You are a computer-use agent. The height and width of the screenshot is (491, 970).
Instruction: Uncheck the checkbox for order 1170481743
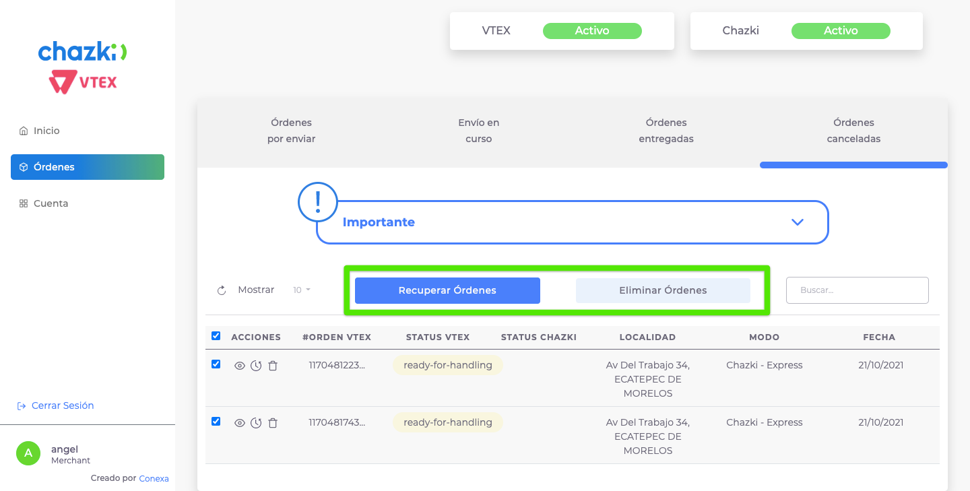[x=216, y=421]
